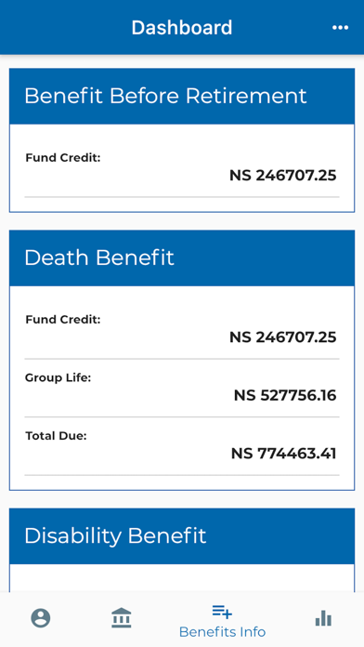The image size is (364, 647).
Task: Tap the retirement Fund Credit NS 246707.25 amount
Action: point(283,176)
